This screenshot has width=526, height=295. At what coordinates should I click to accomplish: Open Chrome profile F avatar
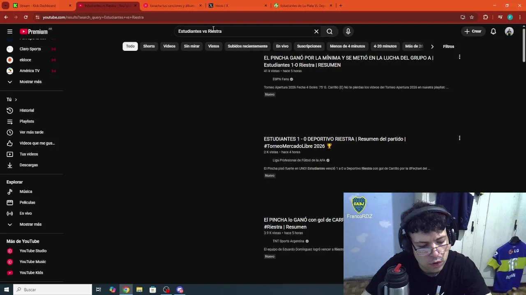pyautogui.click(x=510, y=17)
